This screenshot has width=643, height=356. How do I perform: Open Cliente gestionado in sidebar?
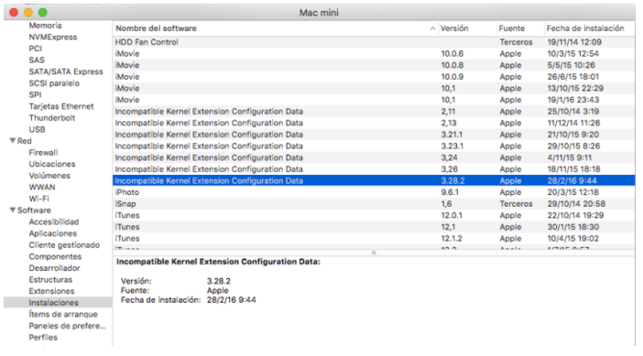coord(64,244)
